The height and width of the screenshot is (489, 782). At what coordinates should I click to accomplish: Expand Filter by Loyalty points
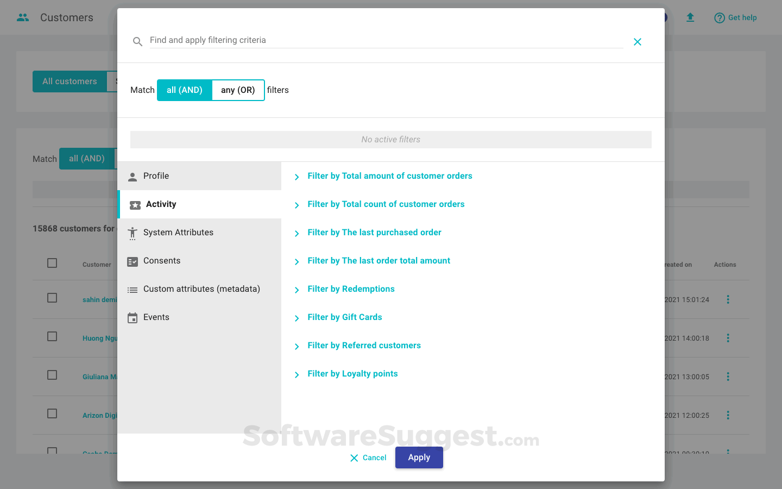click(x=352, y=373)
